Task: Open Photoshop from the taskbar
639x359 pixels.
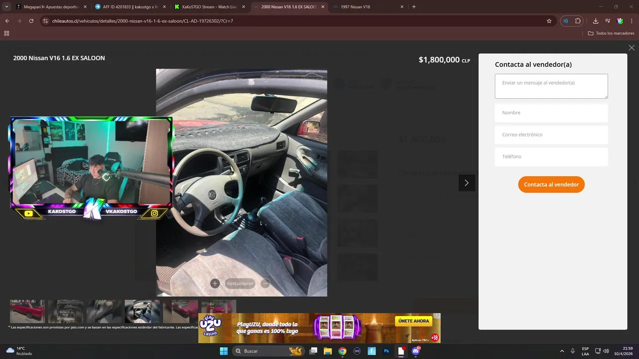Action: click(386, 351)
